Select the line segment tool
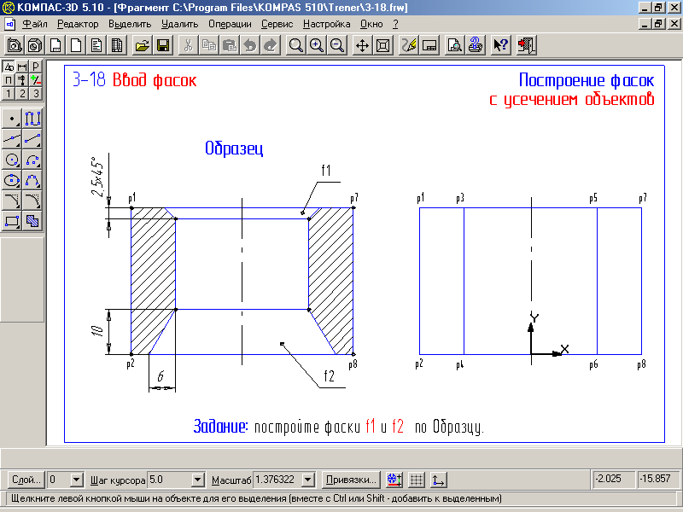Screen dimensions: 683x512 click(32, 139)
